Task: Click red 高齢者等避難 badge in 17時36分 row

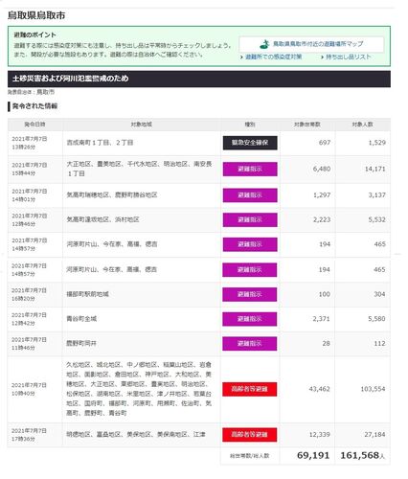Action: point(250,434)
